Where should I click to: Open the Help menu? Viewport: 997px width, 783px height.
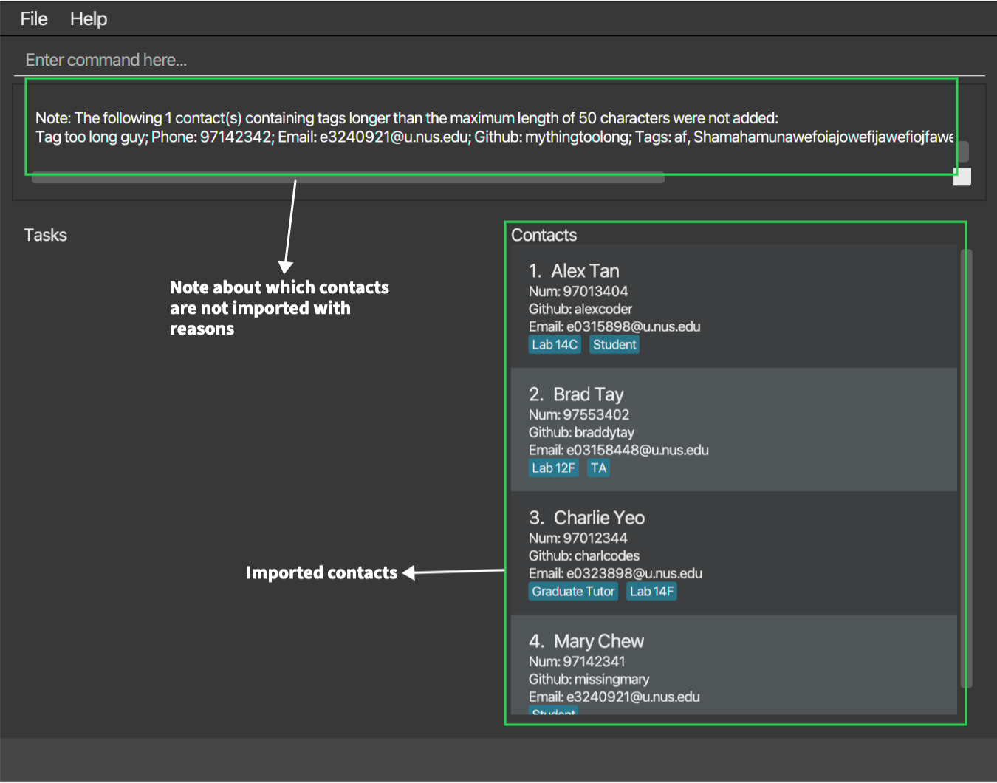coord(89,18)
